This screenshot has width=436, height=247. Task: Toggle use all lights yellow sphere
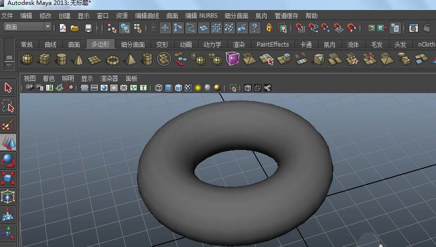point(198,88)
